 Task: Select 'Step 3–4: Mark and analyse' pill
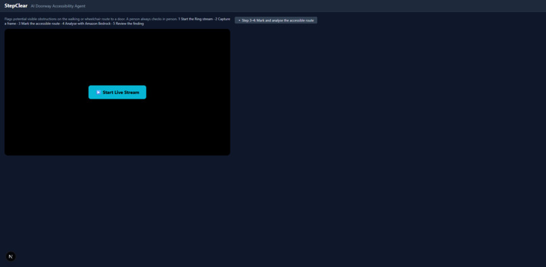276,20
